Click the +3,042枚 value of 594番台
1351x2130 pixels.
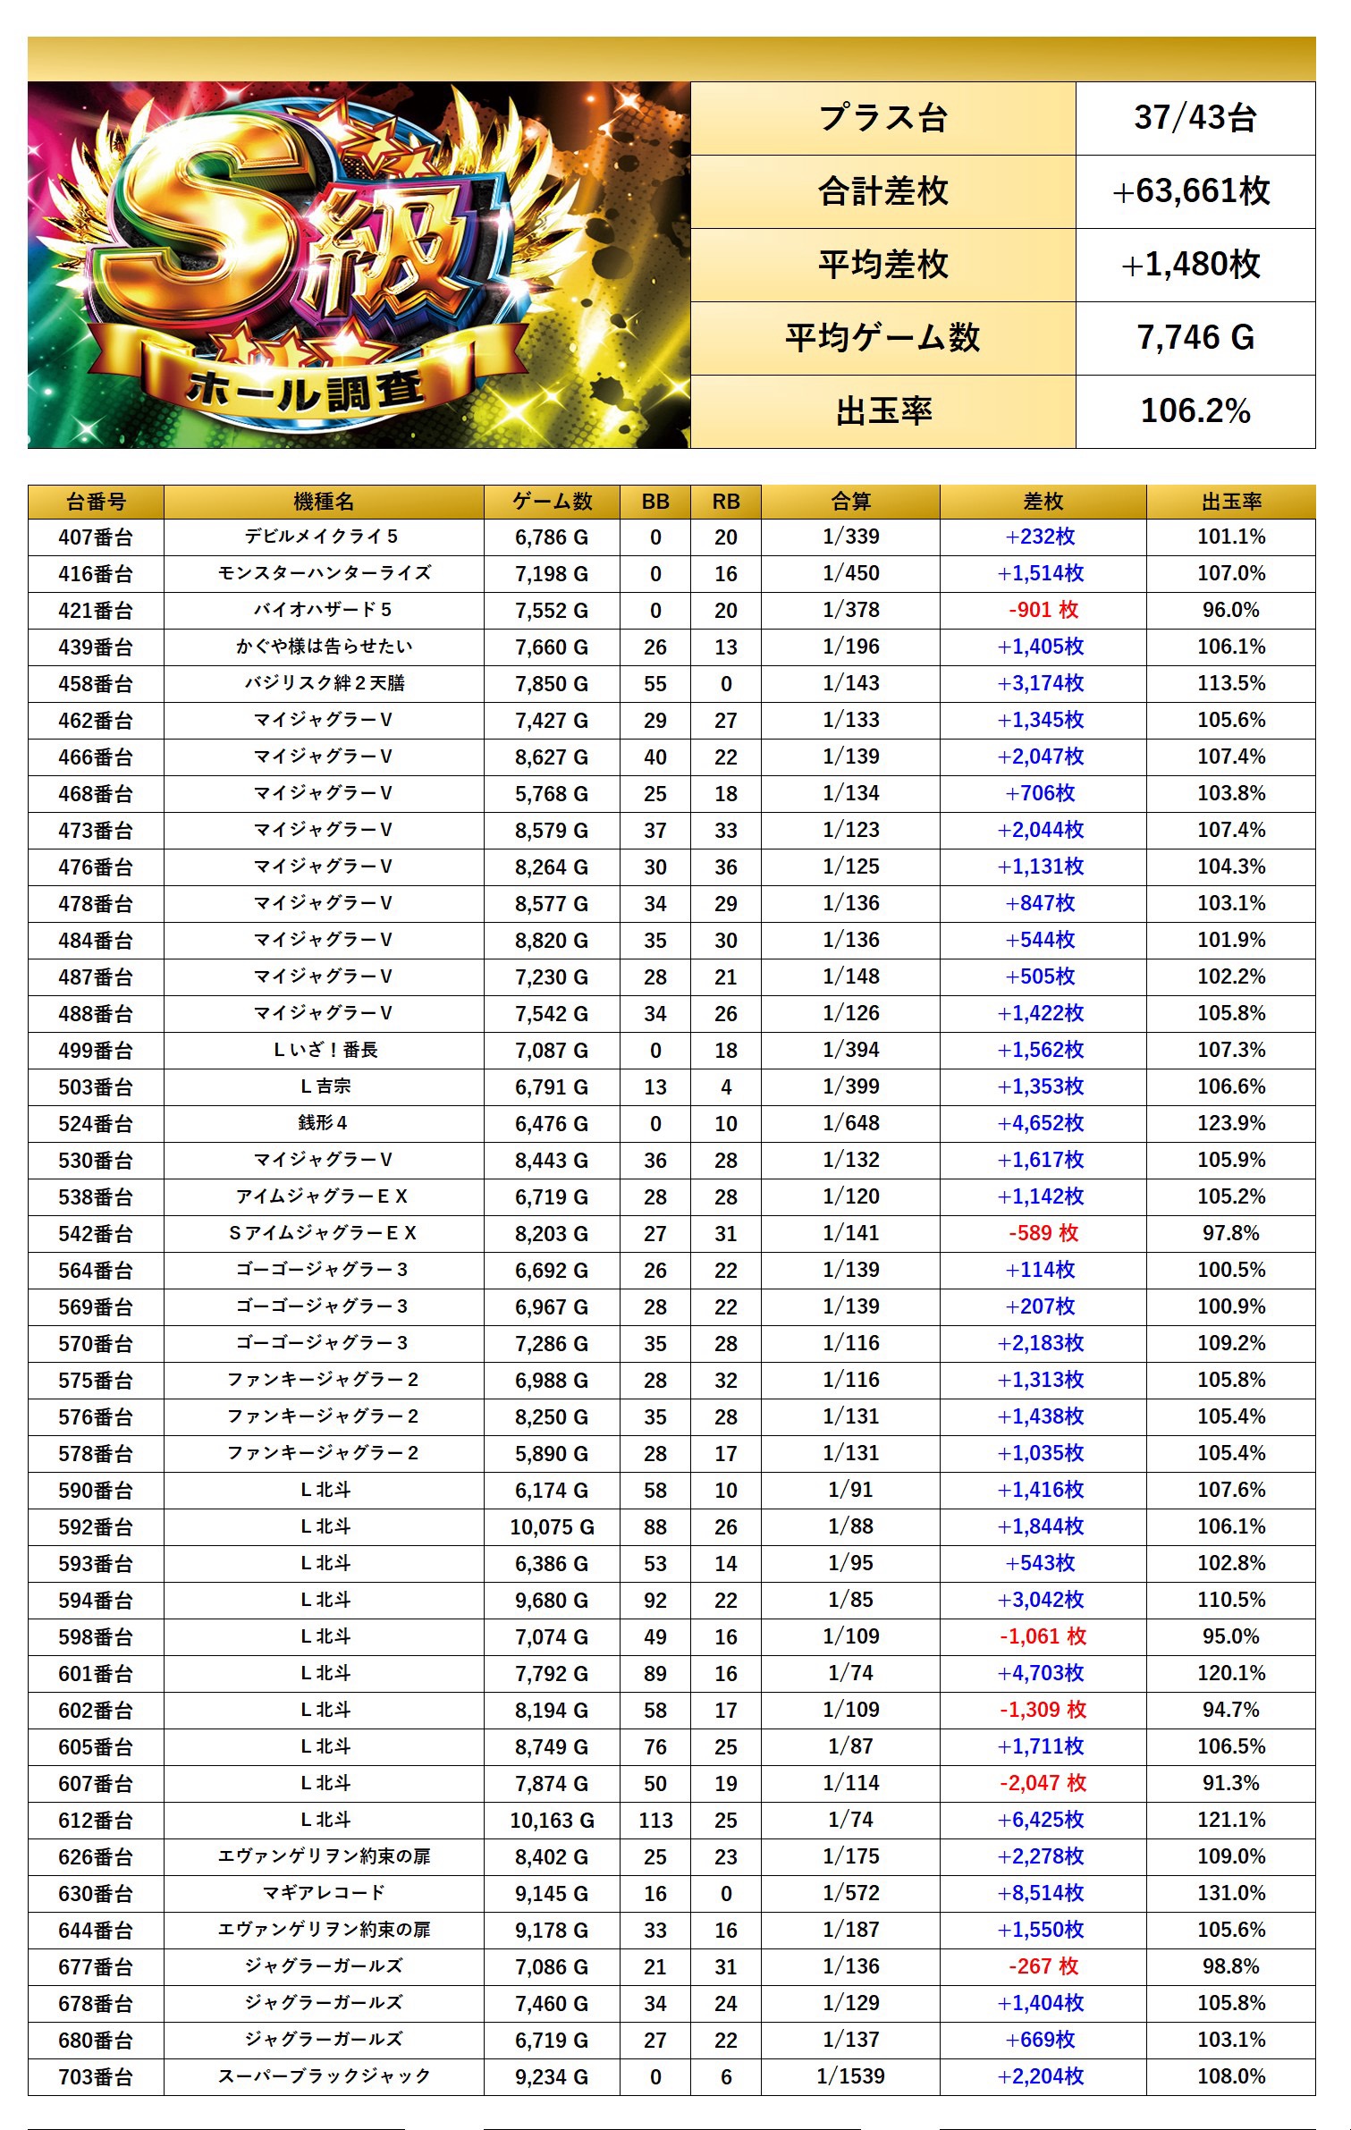click(1043, 1600)
